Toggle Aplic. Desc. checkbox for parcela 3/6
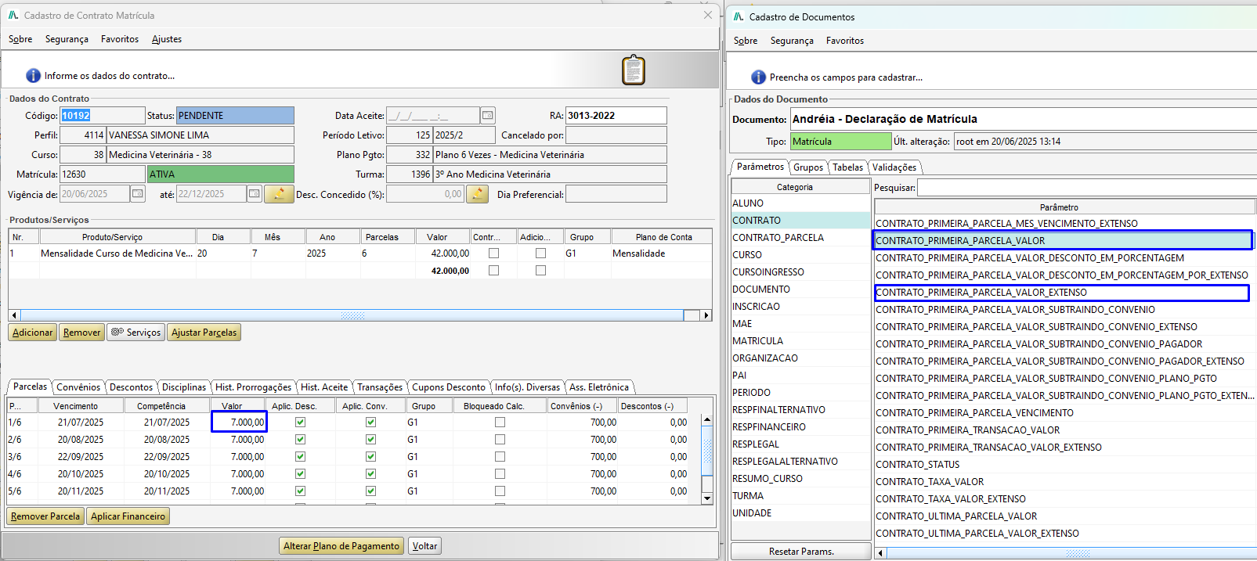Image resolution: width=1257 pixels, height=561 pixels. click(300, 457)
